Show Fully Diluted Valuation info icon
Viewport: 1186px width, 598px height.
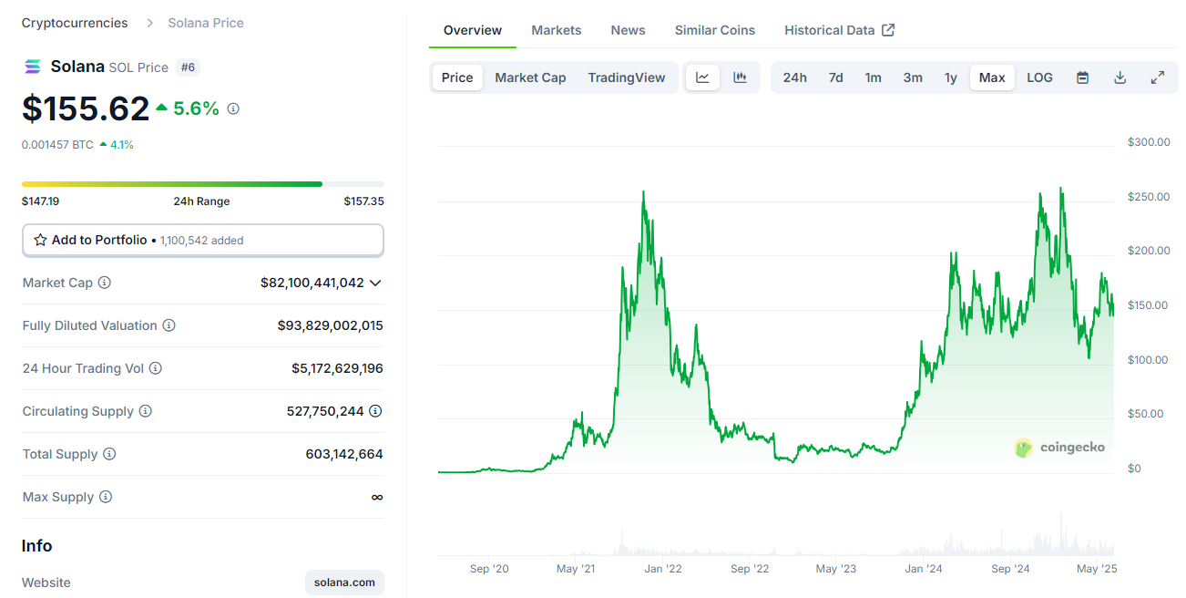[x=169, y=325]
